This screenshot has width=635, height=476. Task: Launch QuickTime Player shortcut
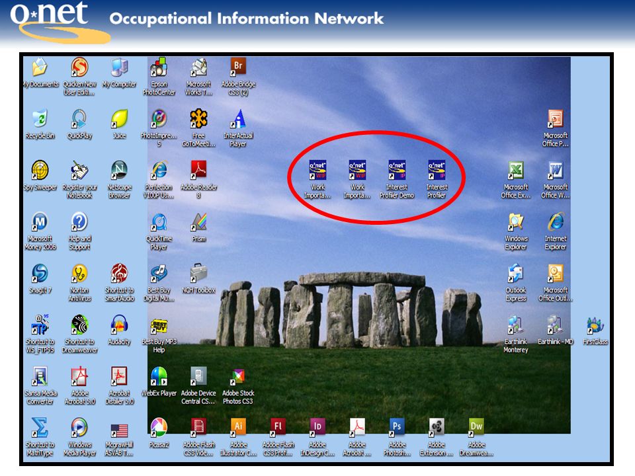click(x=159, y=221)
